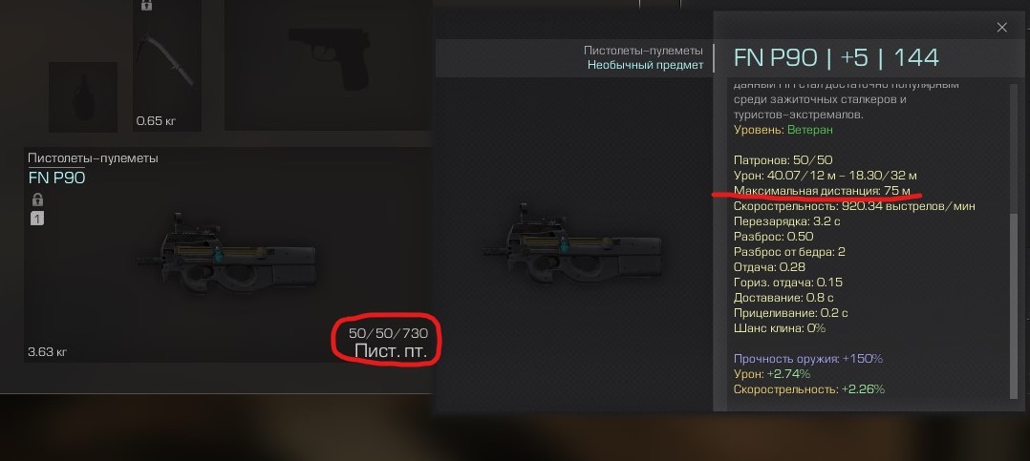Select the pistol sidearm slot
Viewport: 1030px width, 461px height.
pos(328,65)
